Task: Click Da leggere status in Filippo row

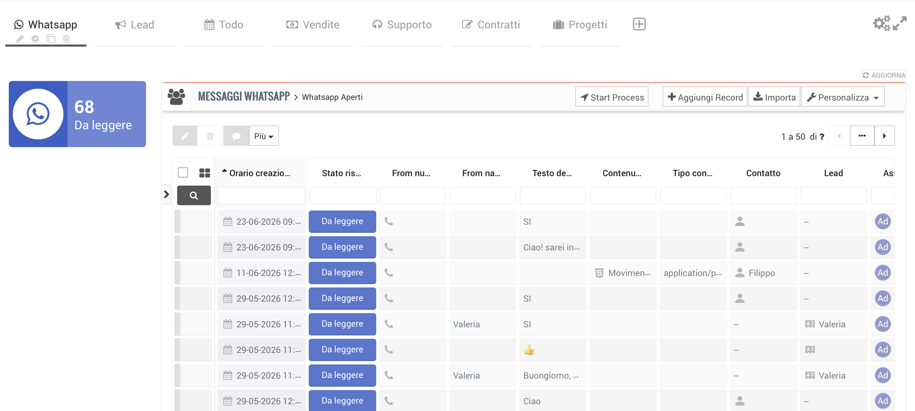Action: (342, 272)
